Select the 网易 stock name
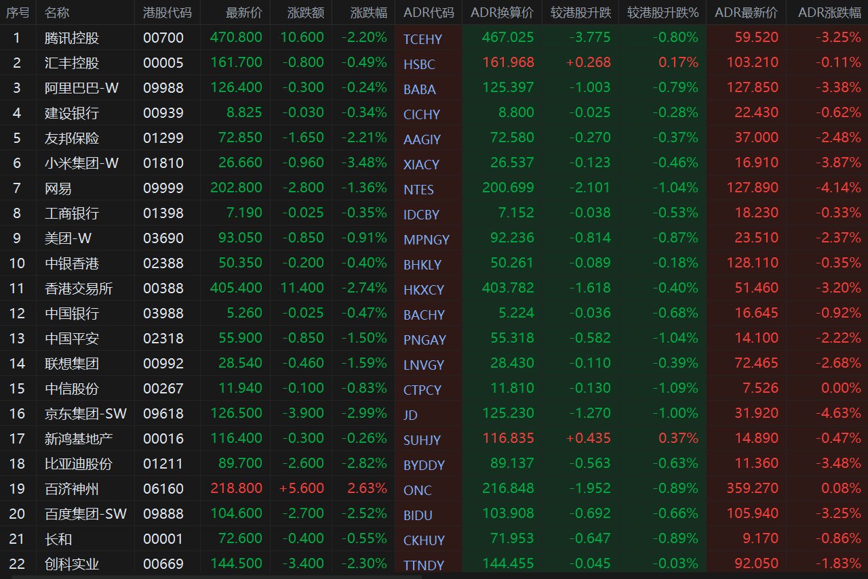The height and width of the screenshot is (579, 868). coord(58,188)
